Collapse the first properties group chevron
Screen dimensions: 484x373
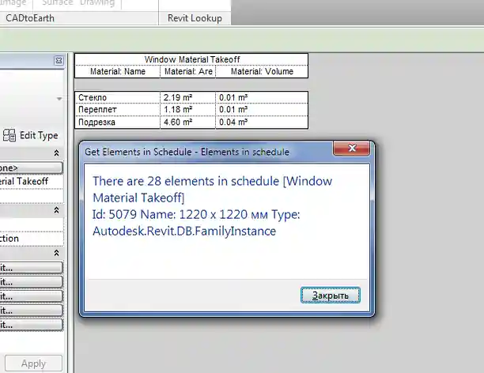coord(56,153)
